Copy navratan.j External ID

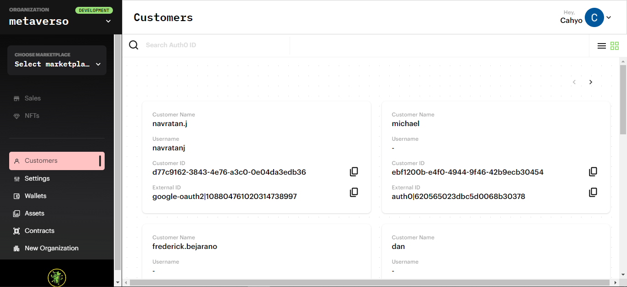(x=354, y=192)
